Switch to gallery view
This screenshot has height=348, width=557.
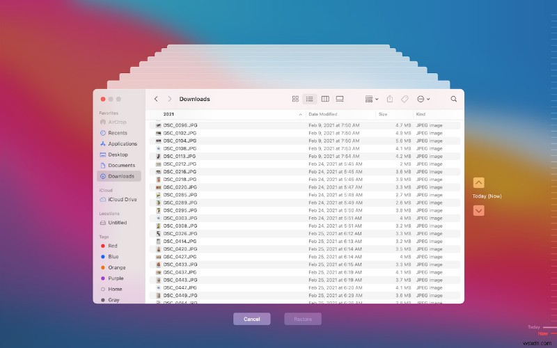click(x=340, y=99)
